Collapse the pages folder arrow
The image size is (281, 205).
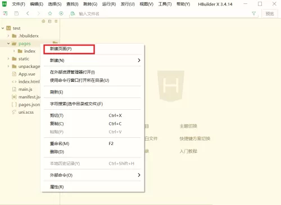tap(8, 44)
